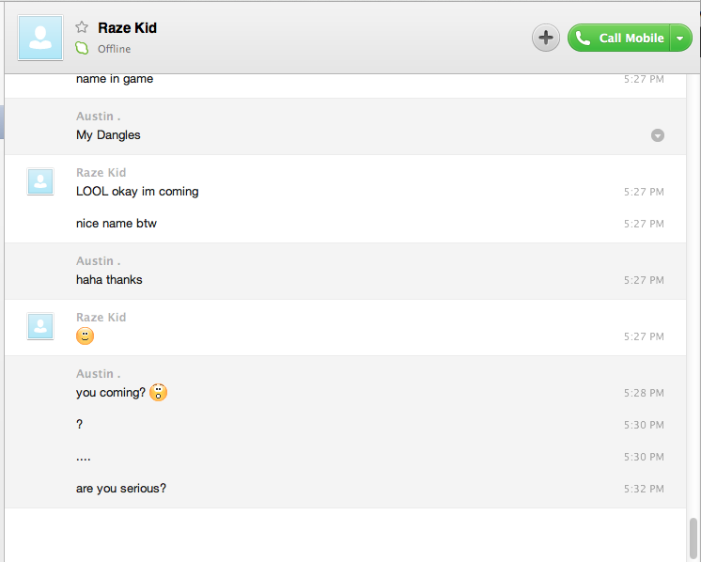The height and width of the screenshot is (562, 701).
Task: Click the 'nice name btw' message
Action: coord(117,224)
